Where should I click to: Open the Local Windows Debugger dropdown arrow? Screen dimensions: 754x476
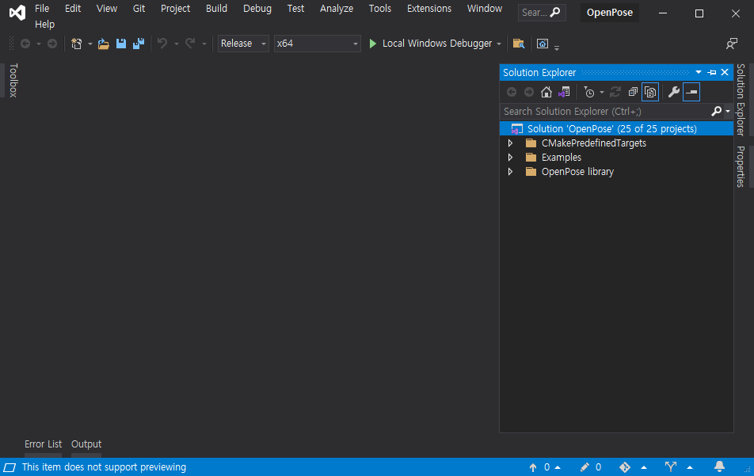pos(499,44)
